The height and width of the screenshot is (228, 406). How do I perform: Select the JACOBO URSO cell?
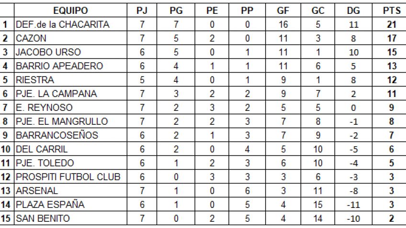(70, 52)
